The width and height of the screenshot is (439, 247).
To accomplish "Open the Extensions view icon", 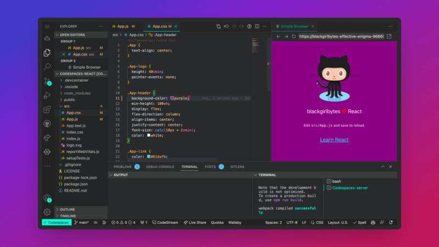I will tap(47, 110).
